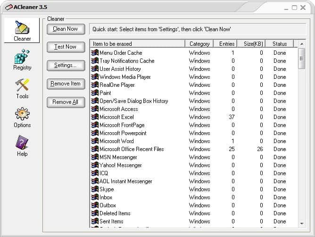Click the Remove All button
The width and height of the screenshot is (315, 237).
66,102
